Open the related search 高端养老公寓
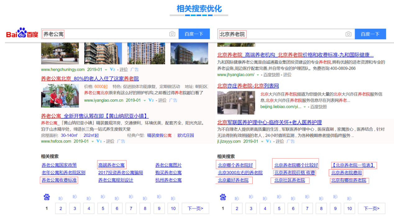Image resolution: width=394 pixels, height=218 pixels. 112,165
